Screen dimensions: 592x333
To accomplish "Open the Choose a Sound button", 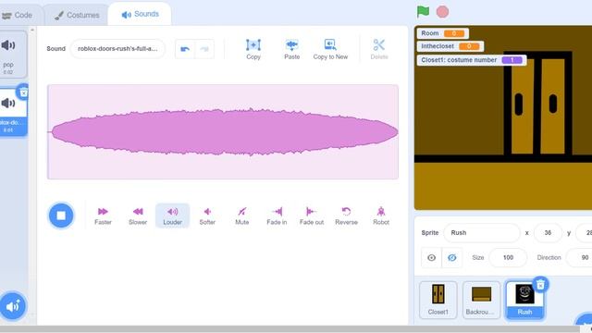I will coord(13,306).
